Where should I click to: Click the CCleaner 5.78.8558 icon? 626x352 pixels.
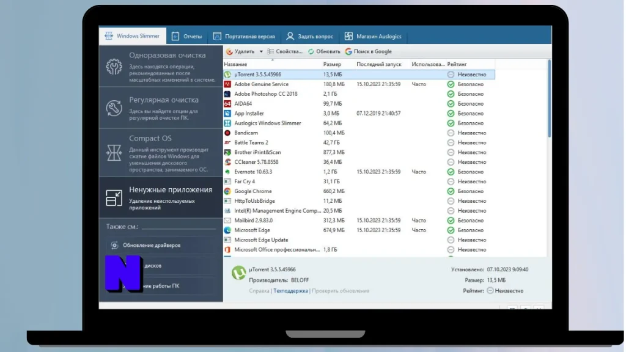click(227, 162)
